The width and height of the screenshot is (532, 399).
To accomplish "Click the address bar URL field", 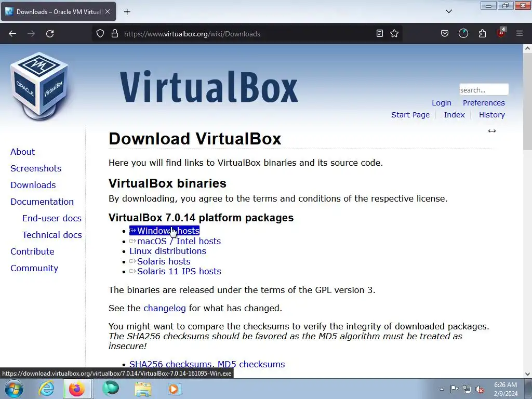I will [x=247, y=34].
